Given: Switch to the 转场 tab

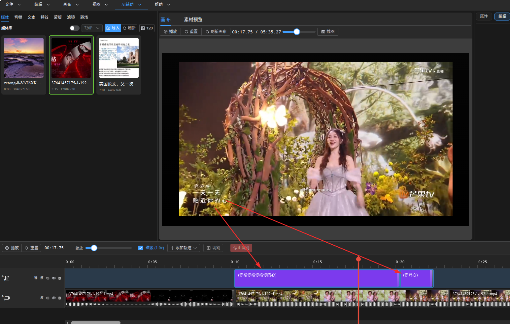Looking at the screenshot, I should [84, 17].
